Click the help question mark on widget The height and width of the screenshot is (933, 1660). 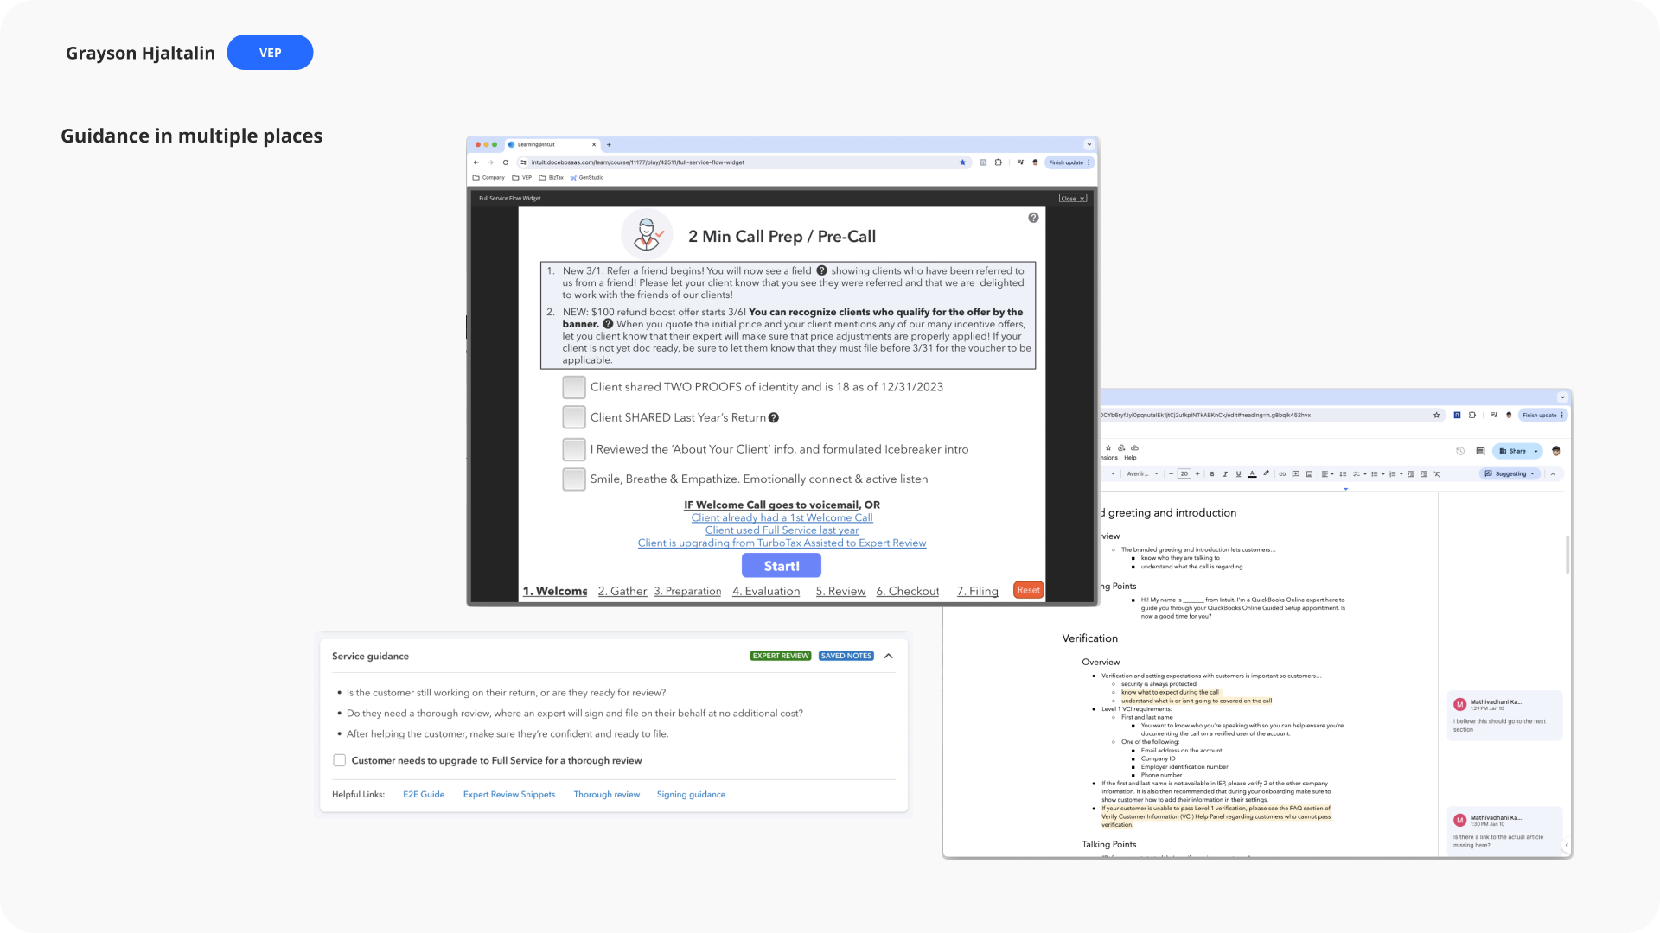(1033, 218)
